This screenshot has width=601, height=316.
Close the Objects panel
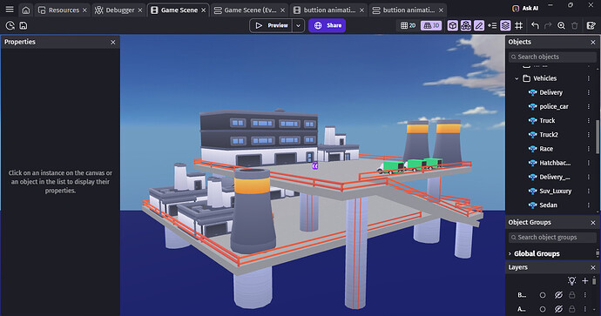point(593,42)
